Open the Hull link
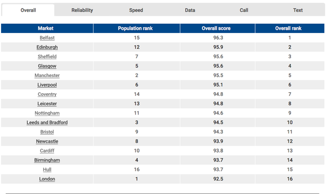This screenshot has width=328, height=194. (47, 170)
